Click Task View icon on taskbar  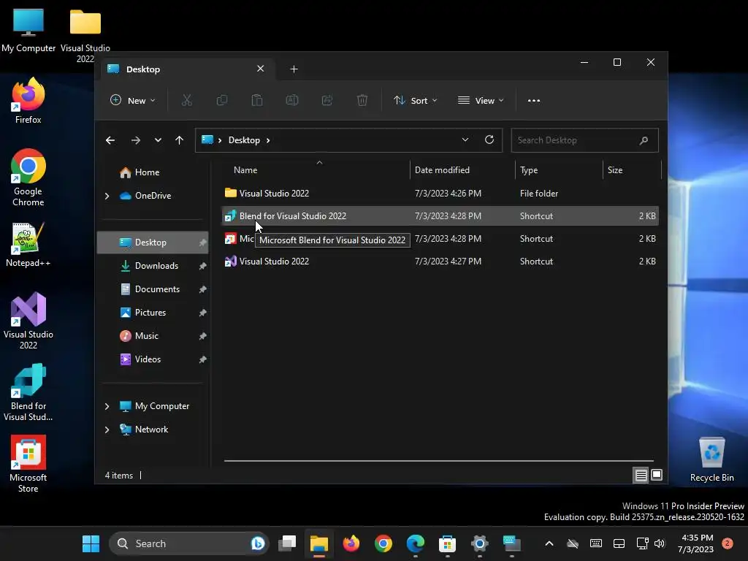(x=287, y=543)
